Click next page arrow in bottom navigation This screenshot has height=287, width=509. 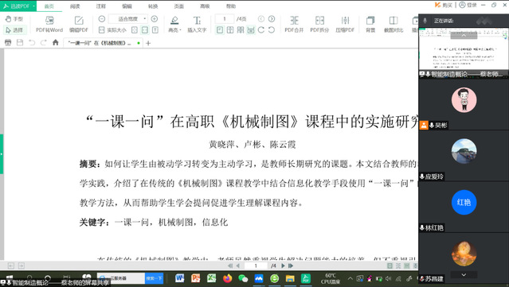283,266
